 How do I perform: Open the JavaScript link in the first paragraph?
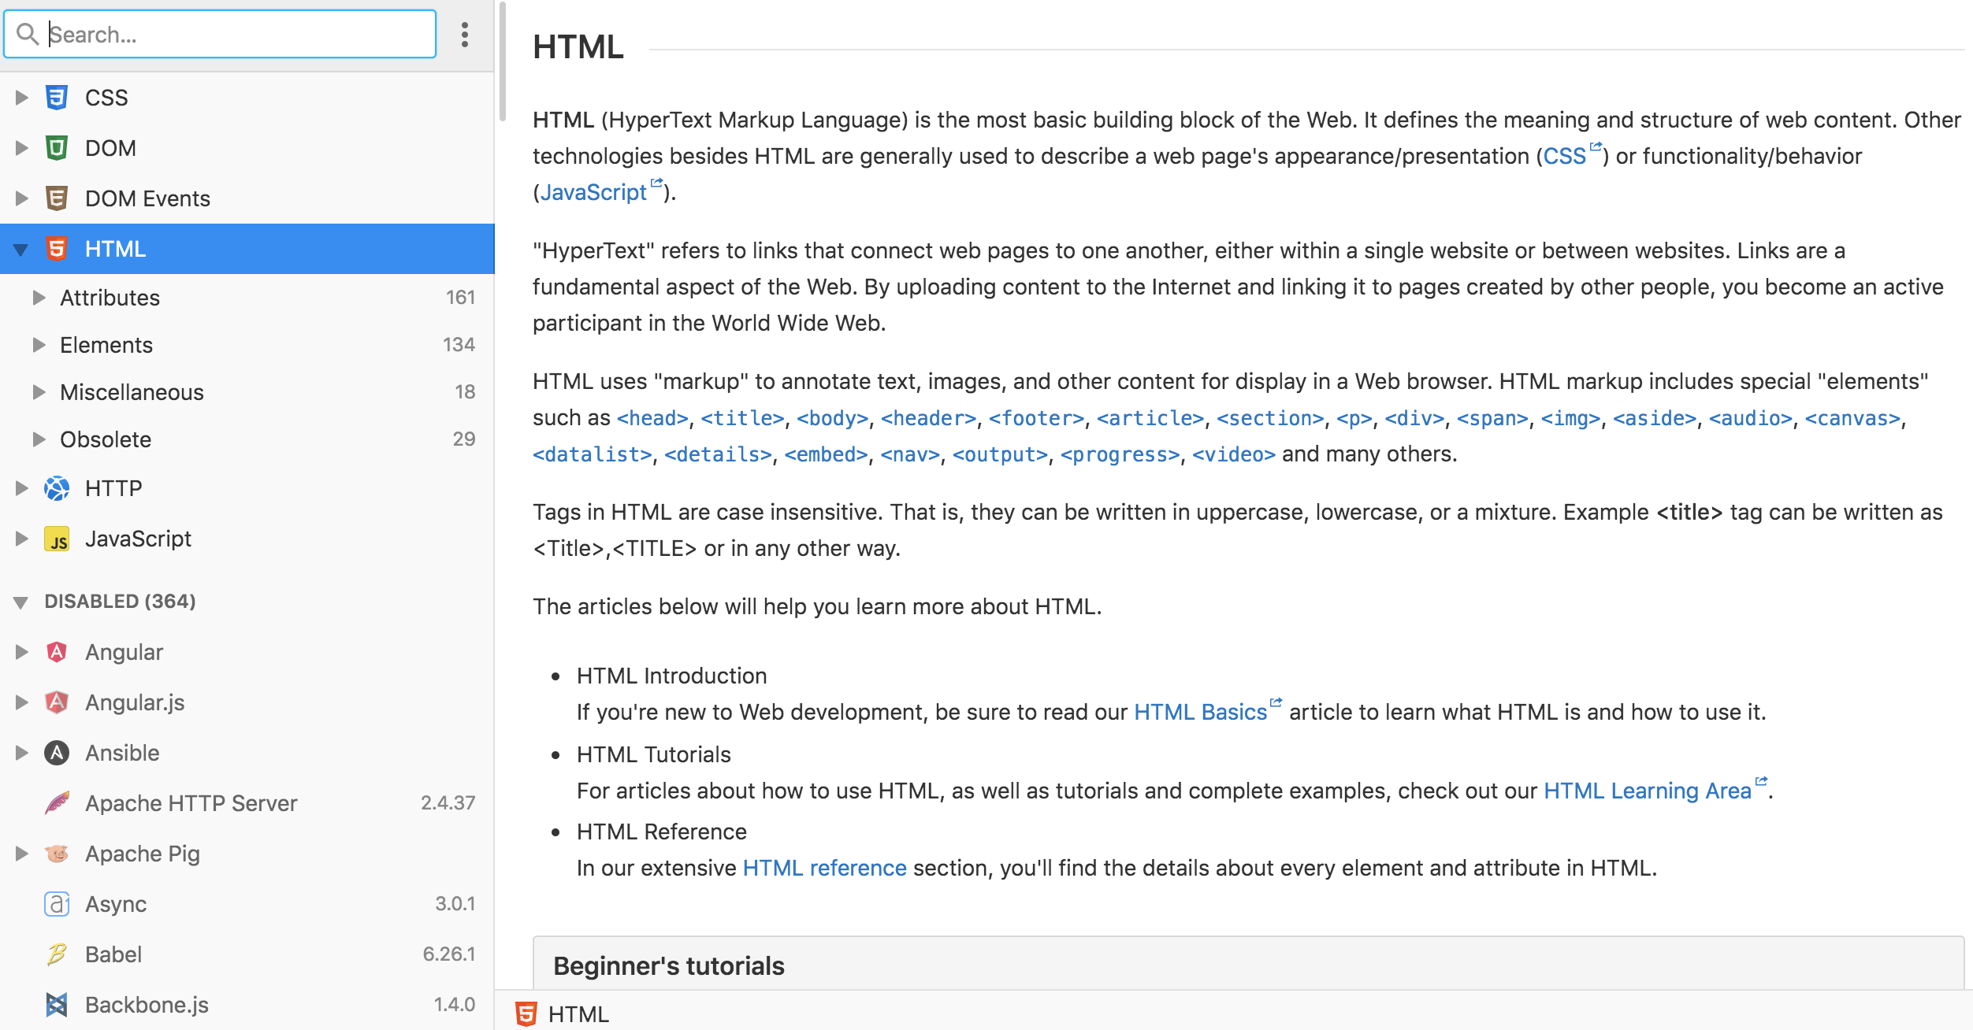point(593,192)
